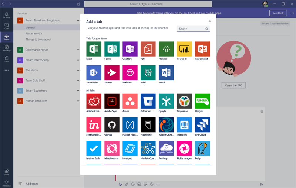Add the Asana tab
296x188 pixels.
point(130,101)
